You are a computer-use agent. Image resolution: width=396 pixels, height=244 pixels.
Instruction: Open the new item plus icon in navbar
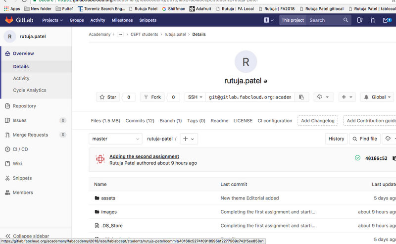coord(268,20)
